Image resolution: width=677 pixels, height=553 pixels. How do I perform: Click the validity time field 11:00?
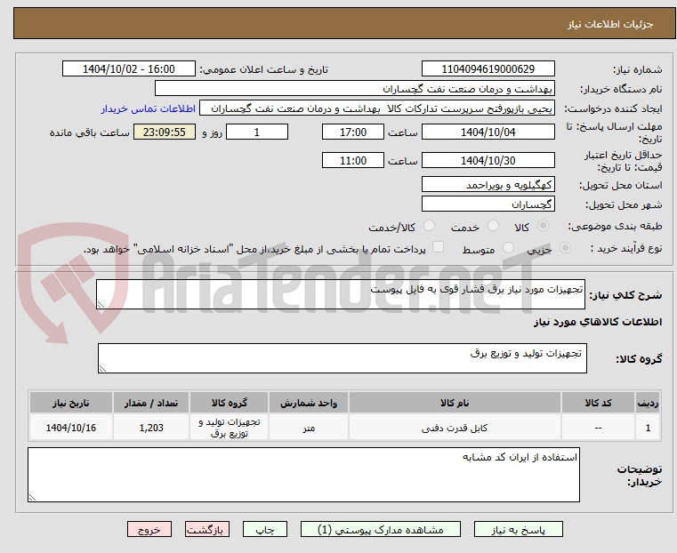(x=353, y=160)
